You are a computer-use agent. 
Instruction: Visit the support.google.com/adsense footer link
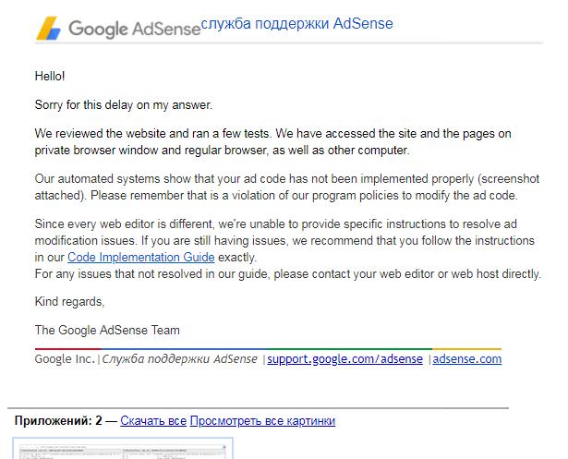[x=344, y=359]
